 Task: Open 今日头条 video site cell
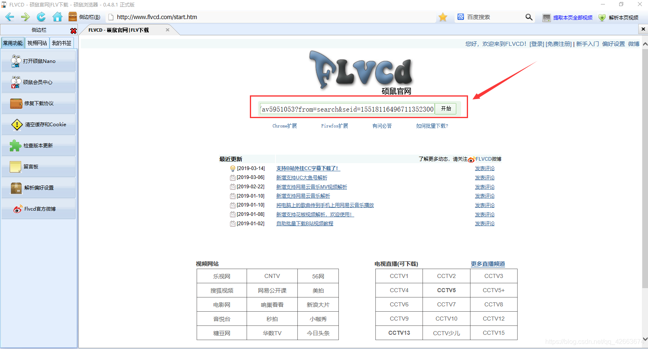(x=318, y=333)
